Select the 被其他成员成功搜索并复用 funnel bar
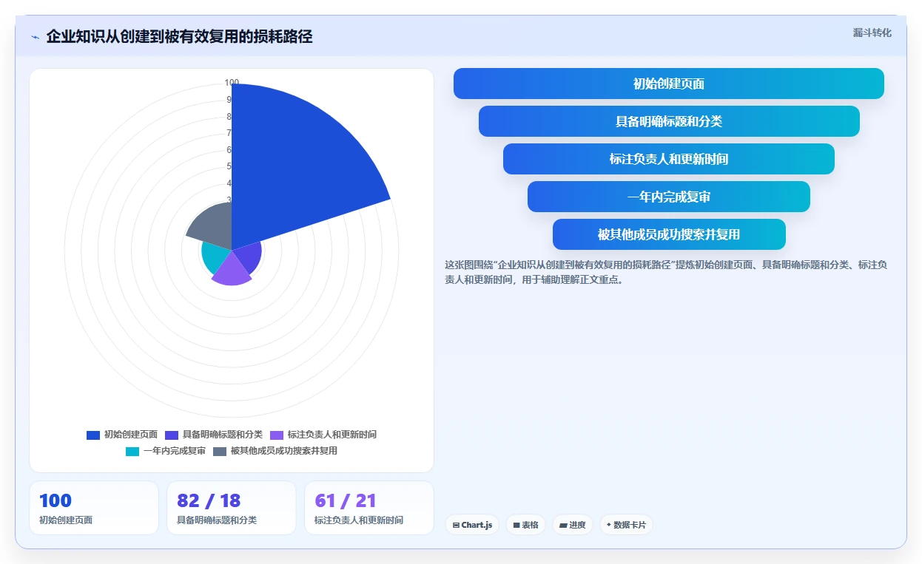The height and width of the screenshot is (564, 922). tap(669, 234)
